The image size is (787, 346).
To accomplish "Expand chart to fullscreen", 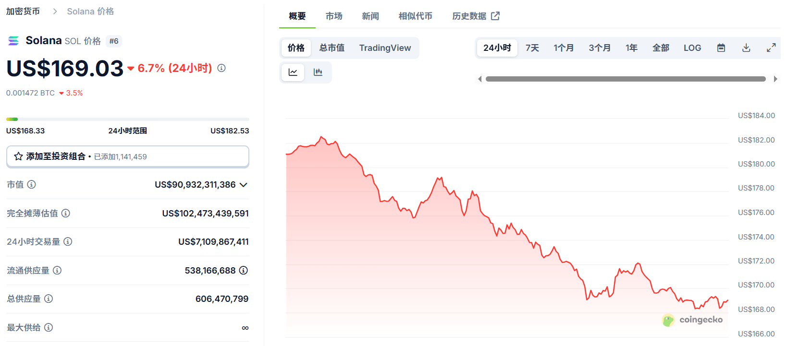I will click(x=771, y=48).
